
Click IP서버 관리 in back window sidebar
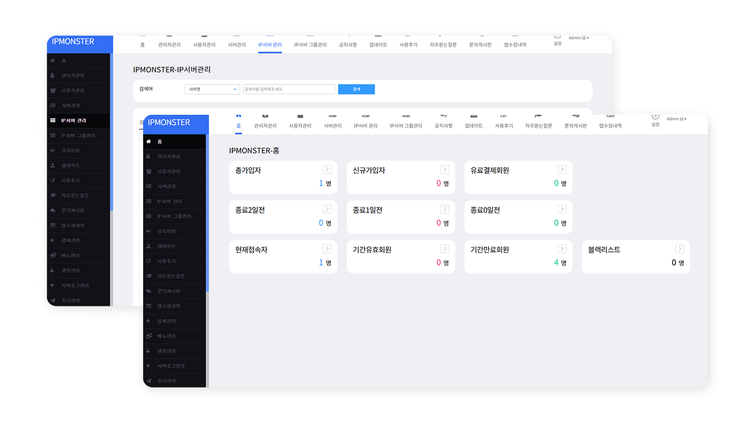tap(79, 121)
